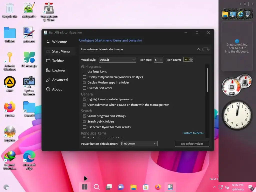Open Internet Download Manager shortcut

pyautogui.click(x=10, y=160)
